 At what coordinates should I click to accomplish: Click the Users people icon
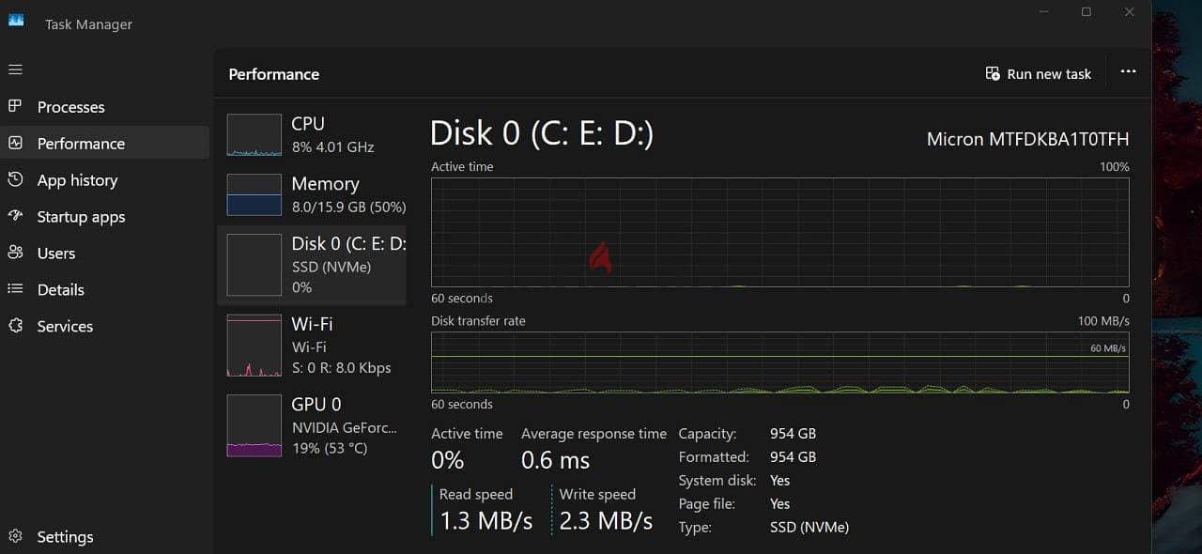pyautogui.click(x=15, y=253)
